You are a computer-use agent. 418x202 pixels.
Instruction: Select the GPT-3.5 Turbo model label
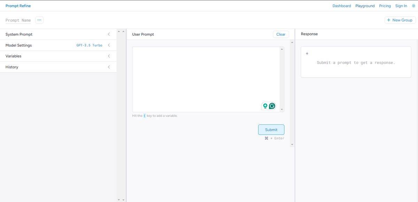click(89, 45)
